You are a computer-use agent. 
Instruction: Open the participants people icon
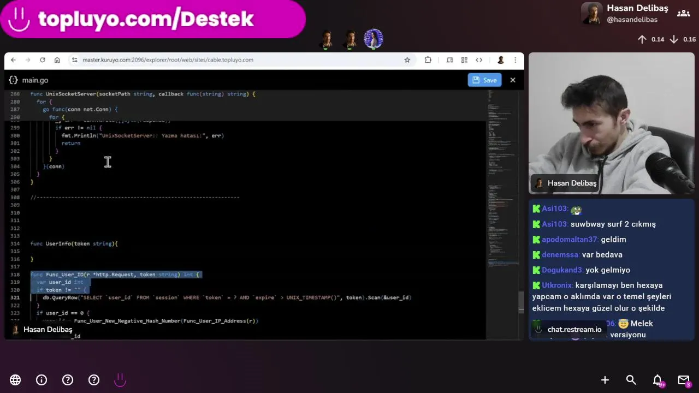click(x=683, y=13)
